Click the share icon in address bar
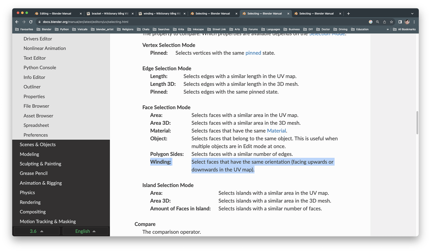Image resolution: width=431 pixels, height=252 pixels. click(x=384, y=22)
